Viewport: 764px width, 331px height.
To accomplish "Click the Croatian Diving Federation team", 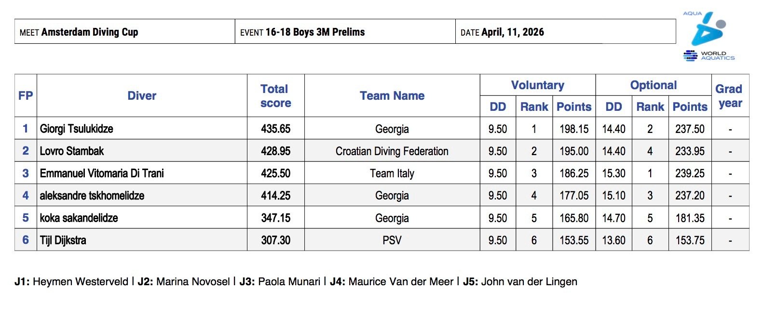I will click(x=392, y=151).
